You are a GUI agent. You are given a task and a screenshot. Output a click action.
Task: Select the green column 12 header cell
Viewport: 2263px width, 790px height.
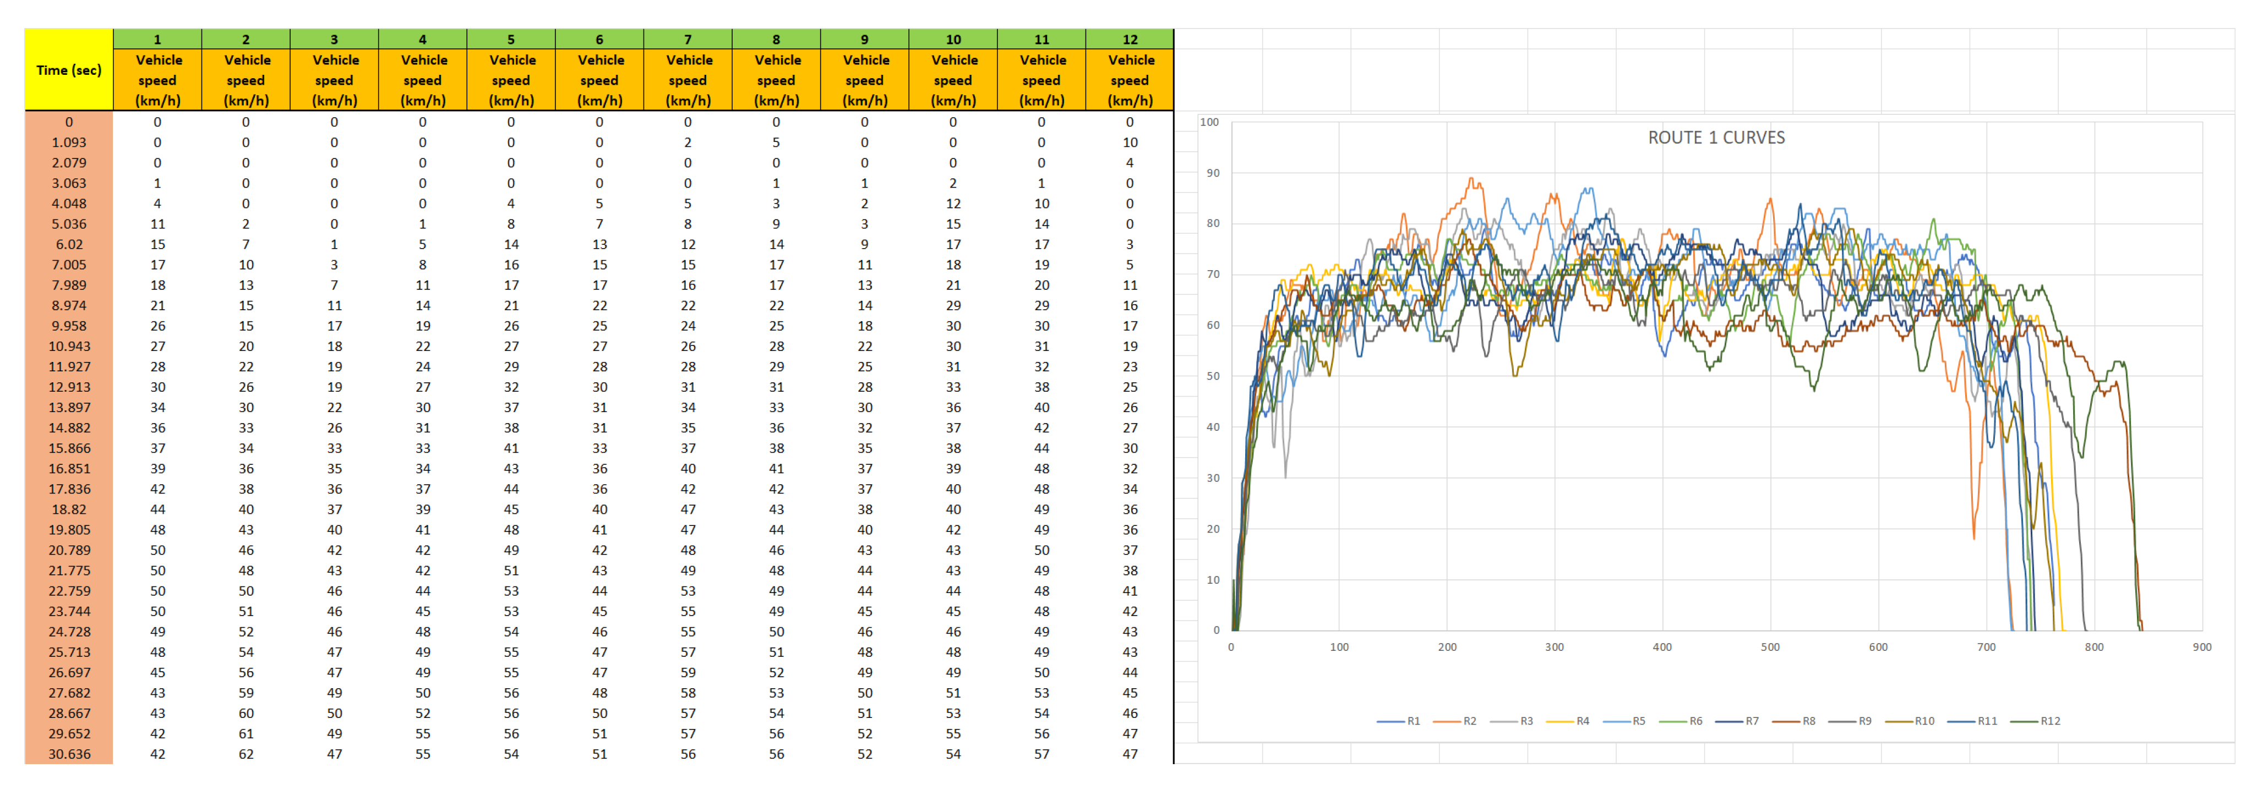pyautogui.click(x=1130, y=40)
